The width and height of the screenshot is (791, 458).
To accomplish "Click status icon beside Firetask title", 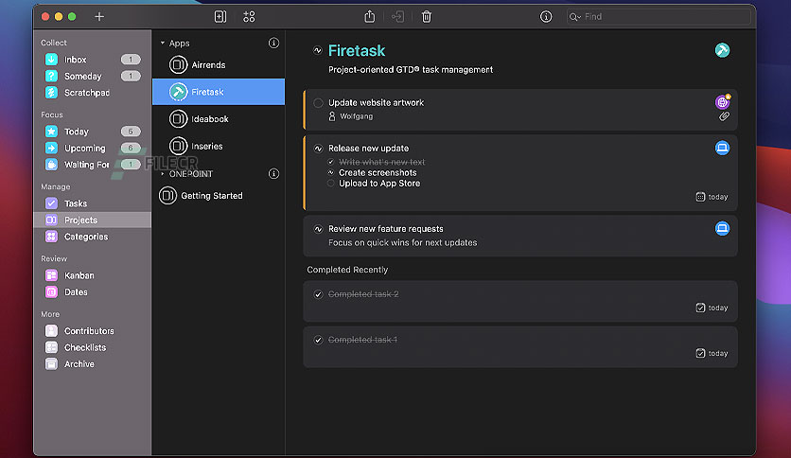I will point(317,50).
